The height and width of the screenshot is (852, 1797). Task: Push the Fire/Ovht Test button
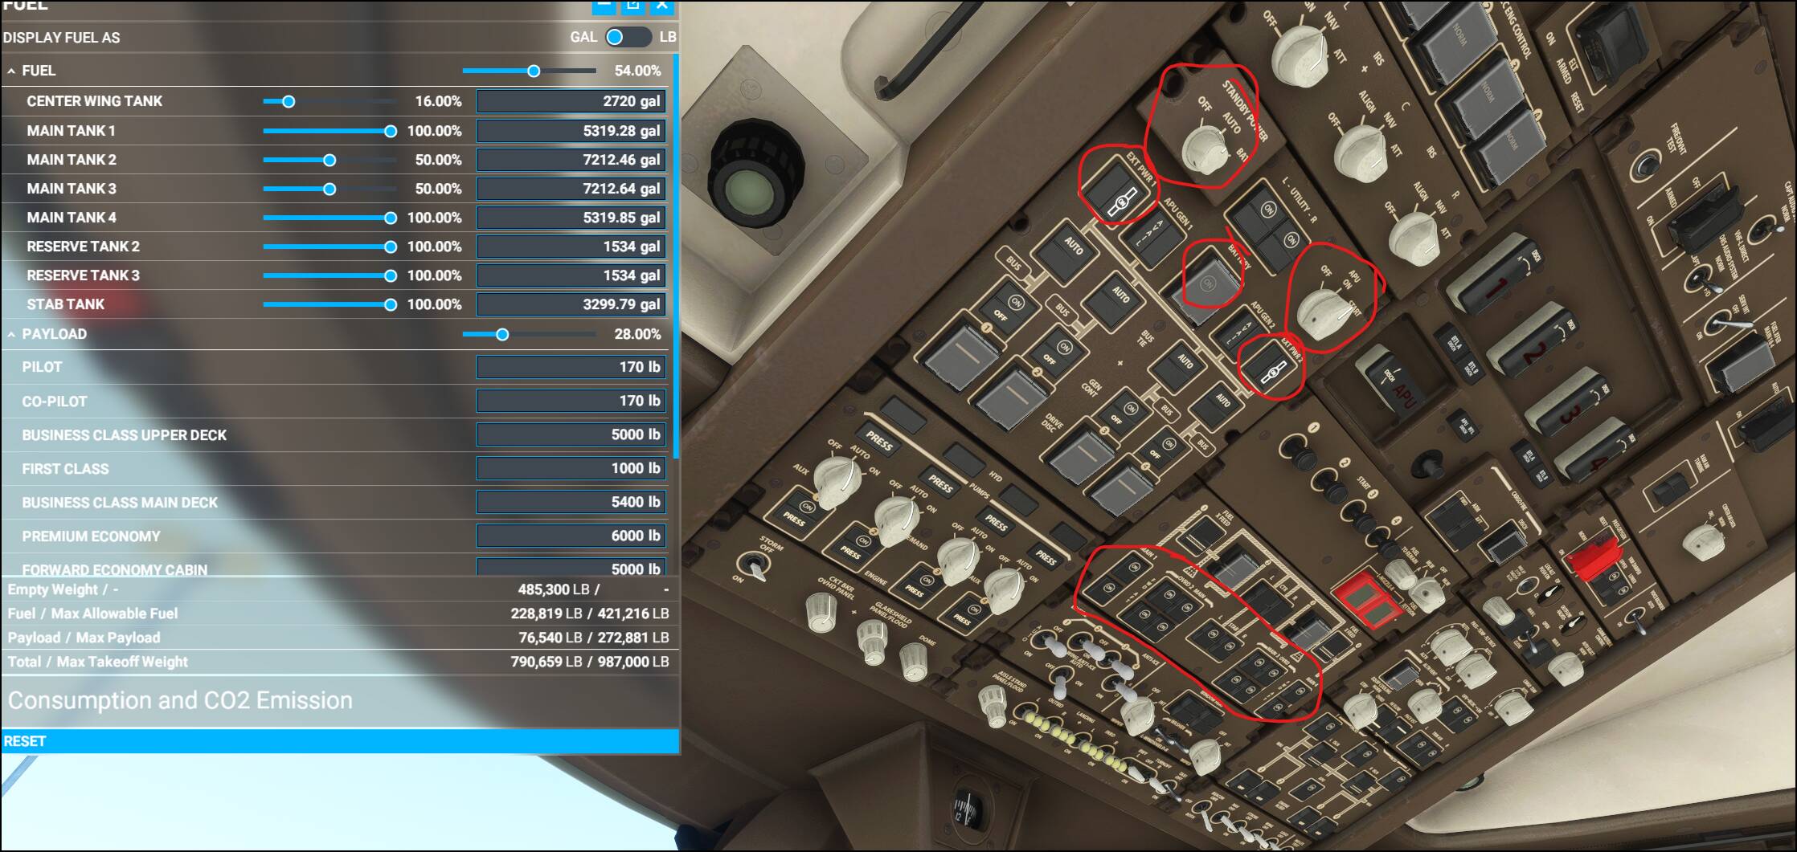(x=1648, y=165)
